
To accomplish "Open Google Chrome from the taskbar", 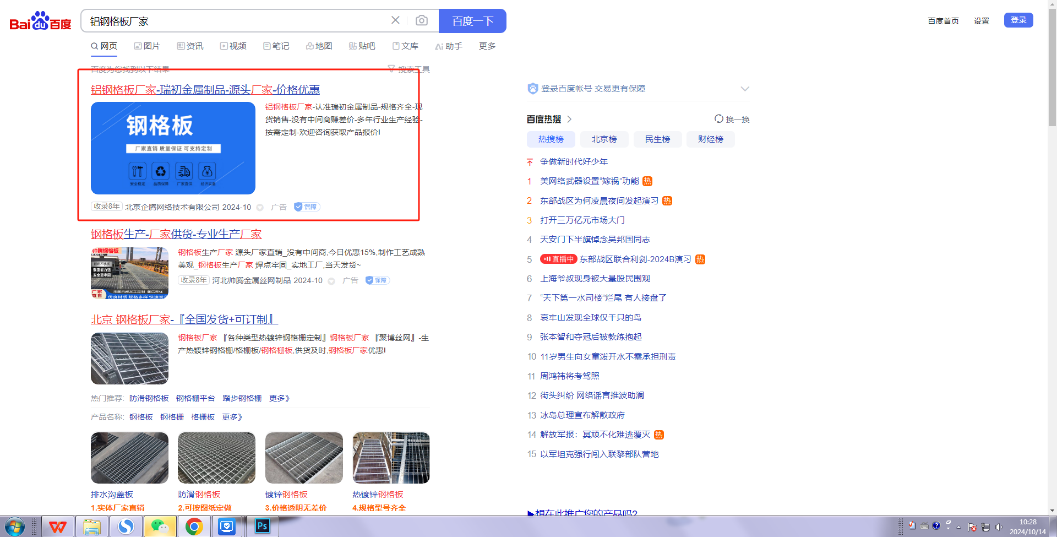I will 194,527.
